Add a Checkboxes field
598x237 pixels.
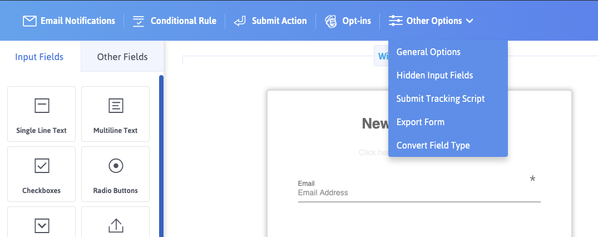click(41, 174)
